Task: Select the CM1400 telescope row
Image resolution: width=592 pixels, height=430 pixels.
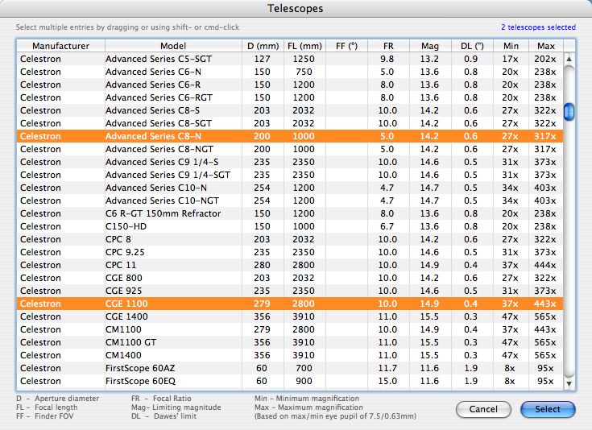Action: click(x=290, y=355)
